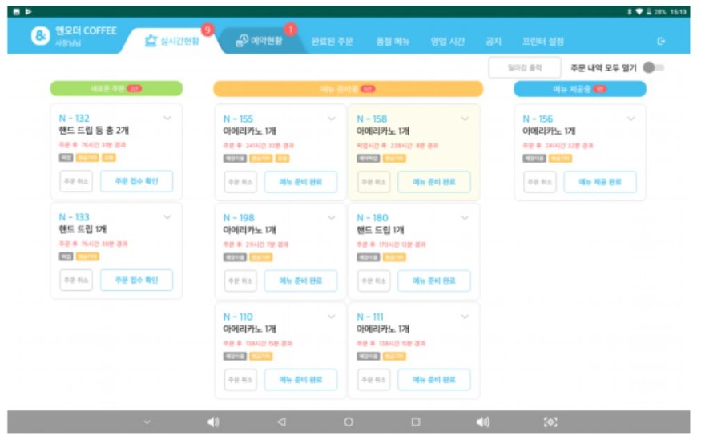Tap the Android back navigation icon

coord(281,422)
